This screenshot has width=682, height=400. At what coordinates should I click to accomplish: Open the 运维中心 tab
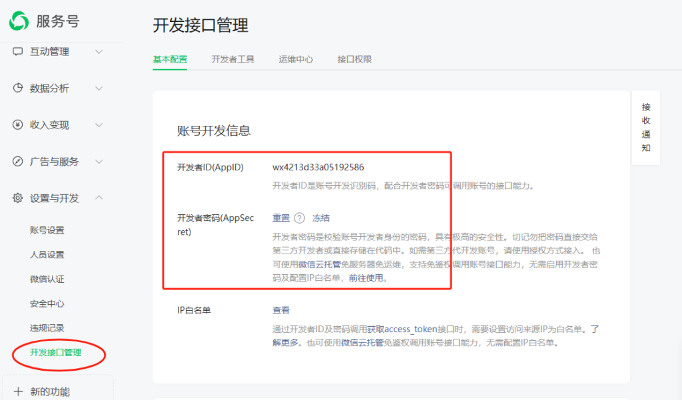point(296,59)
